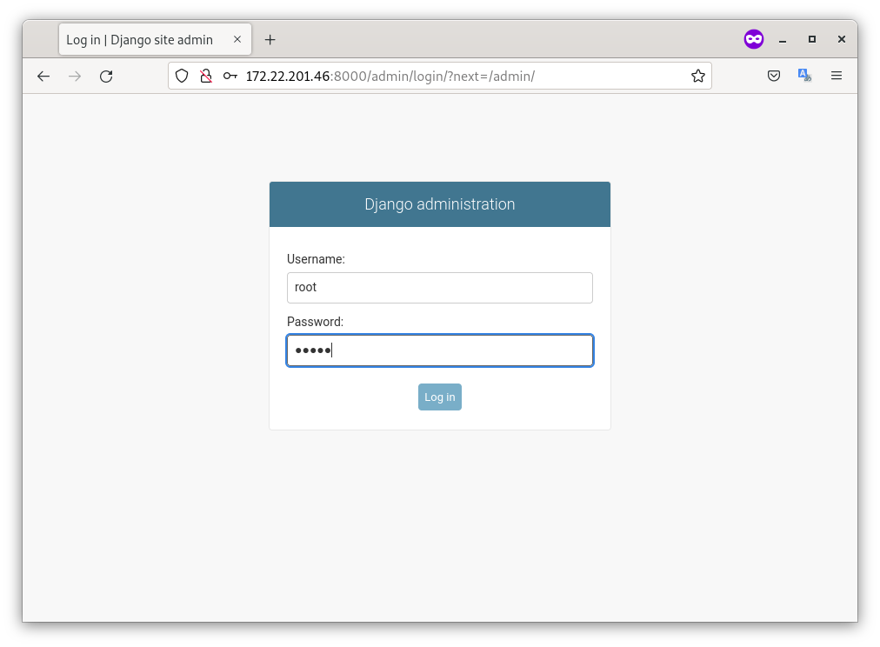880x647 pixels.
Task: Bookmark this page with the star
Action: coord(697,77)
